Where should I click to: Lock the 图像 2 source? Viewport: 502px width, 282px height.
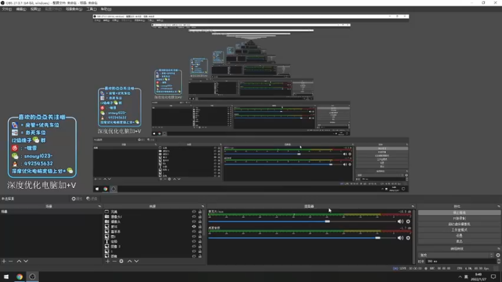tap(200, 246)
